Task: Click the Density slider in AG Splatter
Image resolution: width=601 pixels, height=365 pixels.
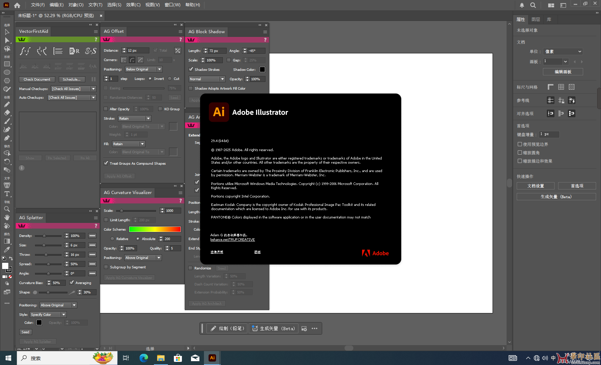Action: click(x=48, y=236)
